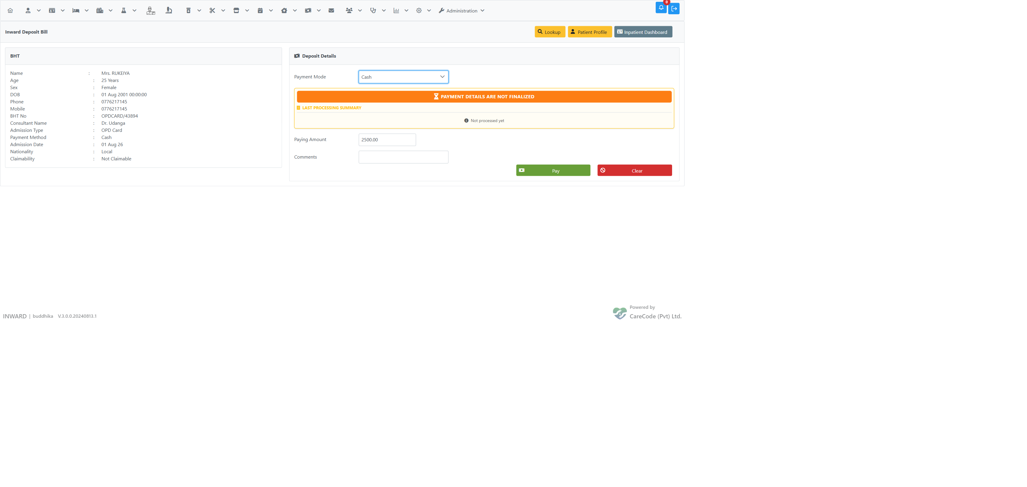The image size is (1027, 487).
Task: Go to Inpatient Dashboard
Action: click(x=643, y=32)
